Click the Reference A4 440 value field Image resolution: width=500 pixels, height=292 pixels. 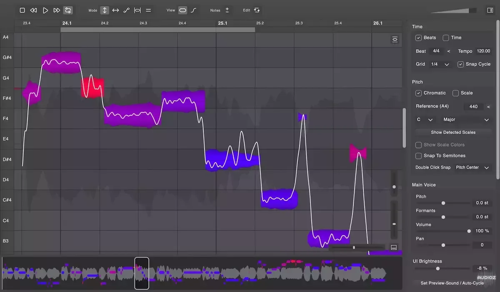point(473,106)
